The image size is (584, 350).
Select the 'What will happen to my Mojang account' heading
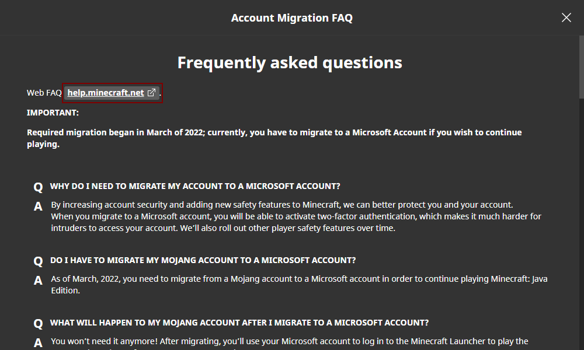pyautogui.click(x=239, y=322)
